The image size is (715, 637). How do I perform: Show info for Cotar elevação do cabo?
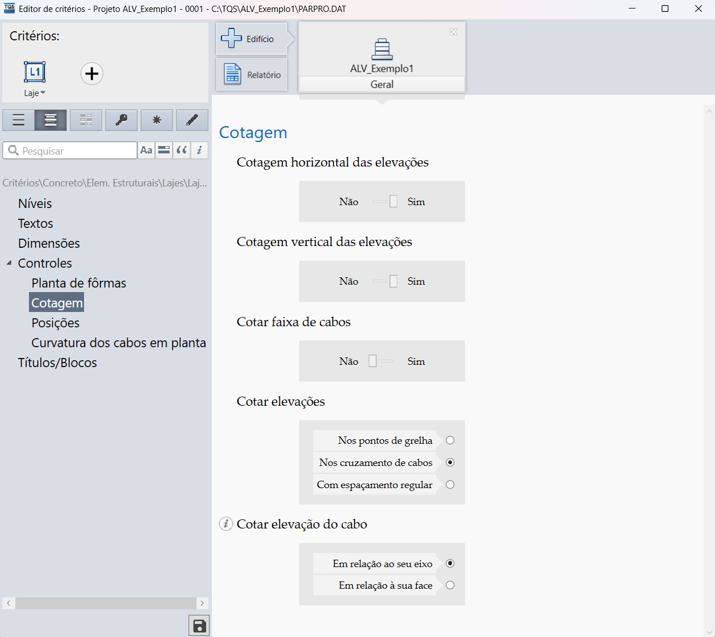226,524
